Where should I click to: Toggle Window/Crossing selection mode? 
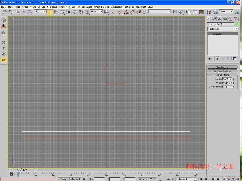pyautogui.click(x=68, y=12)
